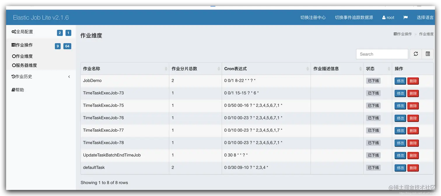This screenshot has width=441, height=196.
Task: Click 删除 for JobDemo
Action: tap(413, 81)
